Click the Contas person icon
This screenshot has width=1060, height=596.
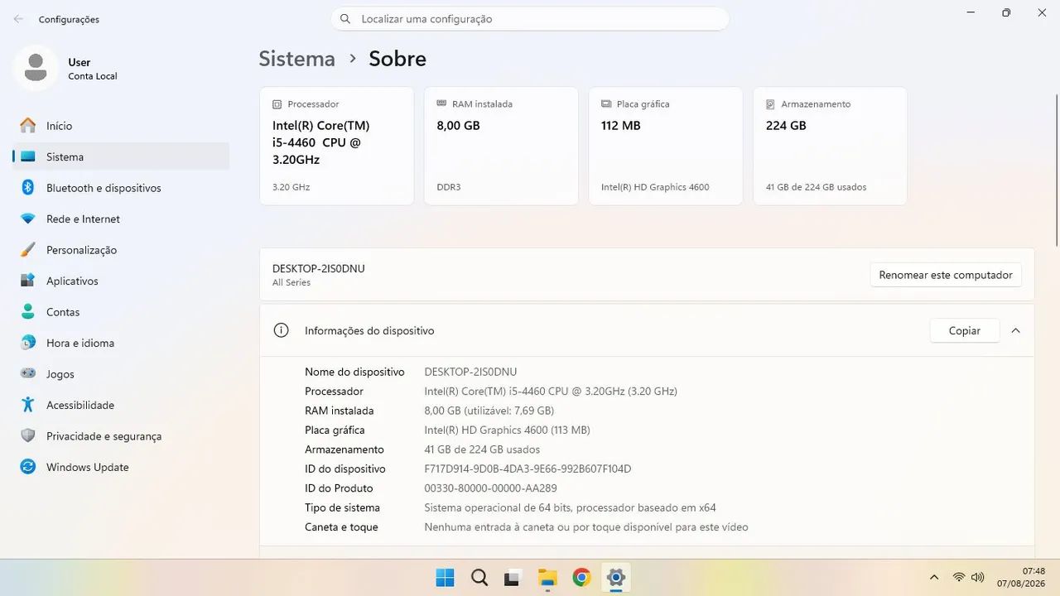(x=28, y=312)
